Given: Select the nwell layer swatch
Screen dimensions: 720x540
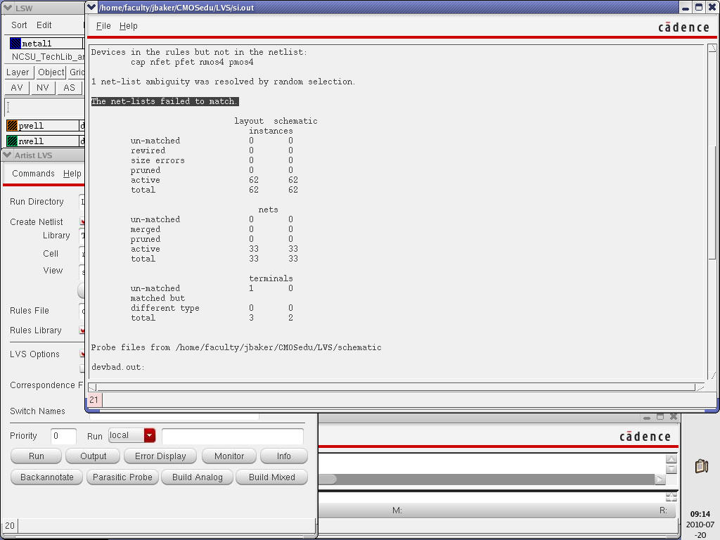Looking at the screenshot, I should 12,141.
